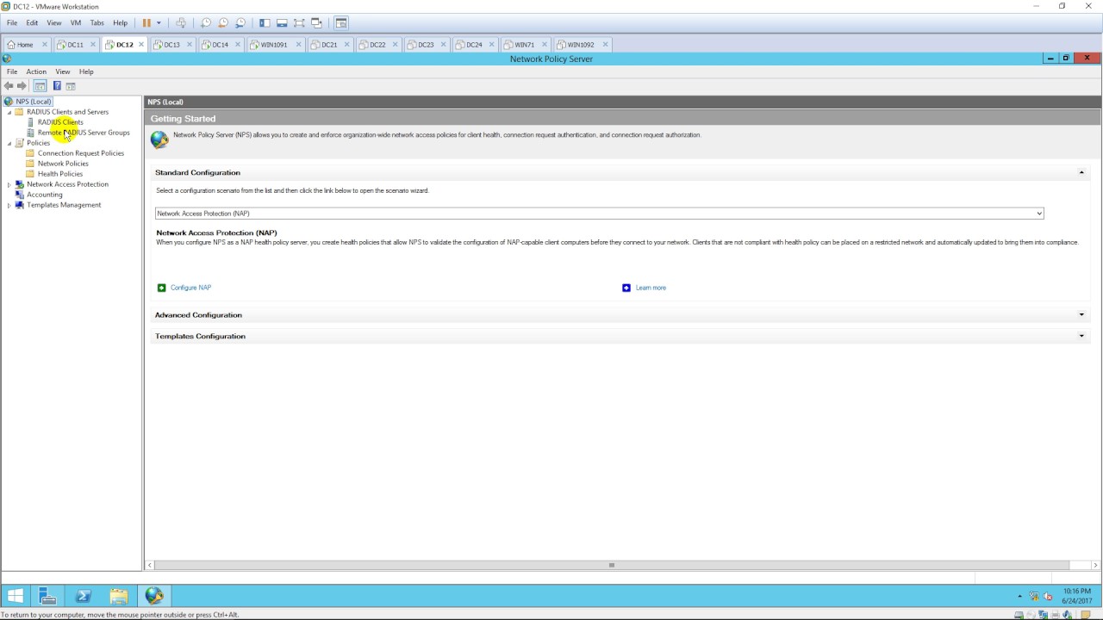Click the muted speaker tray icon
This screenshot has height=620, width=1103.
[x=1049, y=596]
